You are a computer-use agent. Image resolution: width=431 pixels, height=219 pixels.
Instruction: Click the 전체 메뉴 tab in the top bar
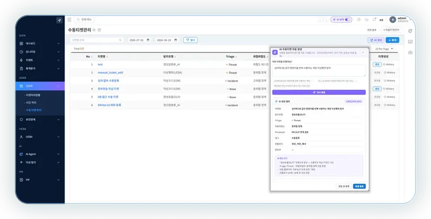pyautogui.click(x=85, y=19)
